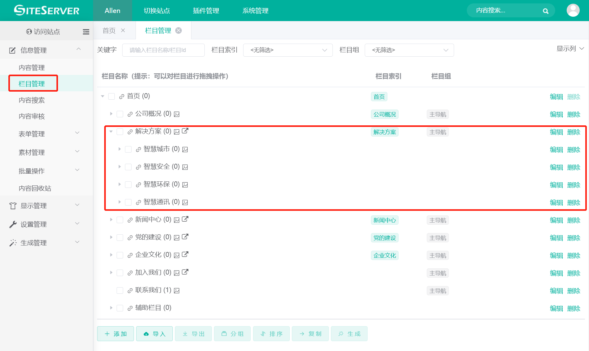Click the search icon in the content search bar
Image resolution: width=589 pixels, height=351 pixels.
click(x=545, y=11)
